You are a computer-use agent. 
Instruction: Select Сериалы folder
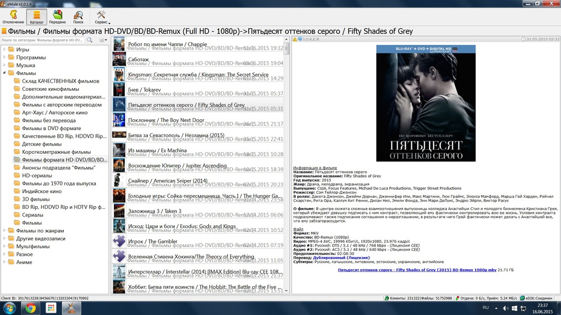[32, 214]
